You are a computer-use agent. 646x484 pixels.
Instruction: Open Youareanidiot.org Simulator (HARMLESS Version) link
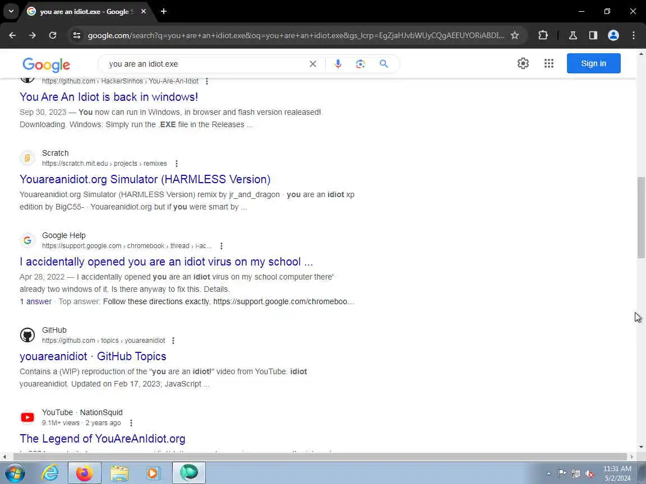click(145, 179)
